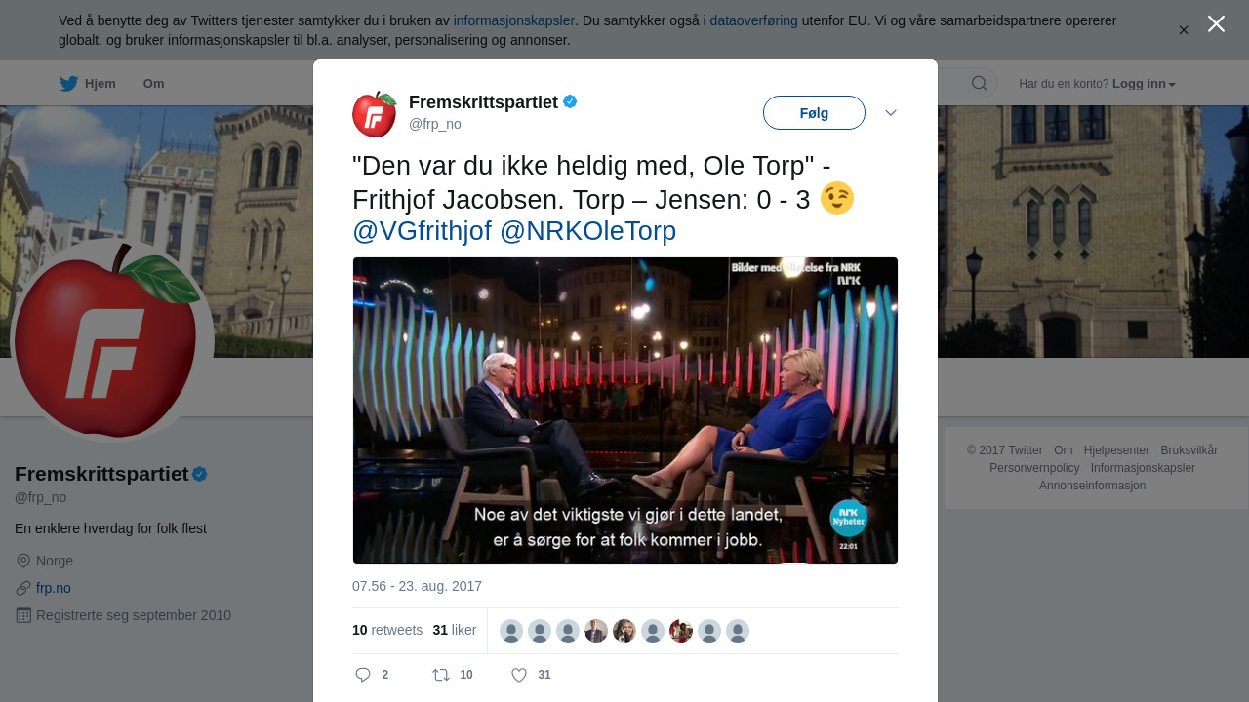Viewport: 1249px width, 702px height.
Task: Click the search magnifier icon
Action: click(979, 84)
